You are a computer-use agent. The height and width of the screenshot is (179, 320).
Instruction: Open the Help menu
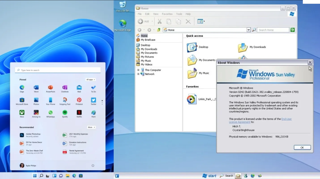(188, 14)
